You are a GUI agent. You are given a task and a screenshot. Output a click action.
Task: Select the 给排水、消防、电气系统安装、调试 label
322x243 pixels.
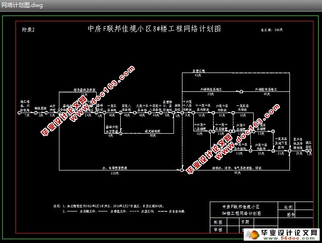coord(237,168)
